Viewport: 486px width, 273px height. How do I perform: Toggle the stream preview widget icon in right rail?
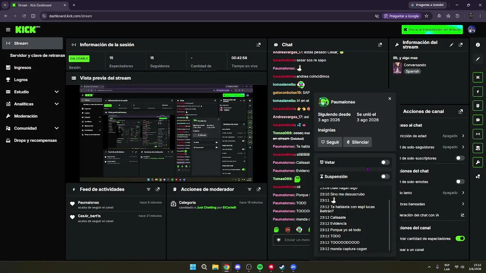(478, 77)
